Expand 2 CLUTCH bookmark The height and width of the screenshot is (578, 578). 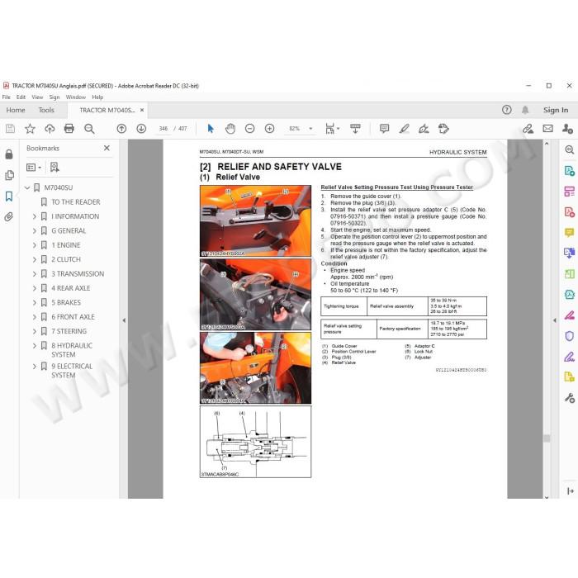[35, 259]
